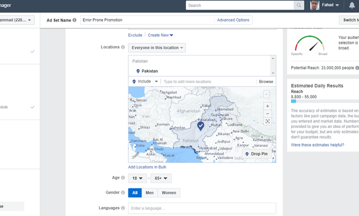Click the Browse locations button
Viewport: 359px width, 216px height.
coord(266,81)
